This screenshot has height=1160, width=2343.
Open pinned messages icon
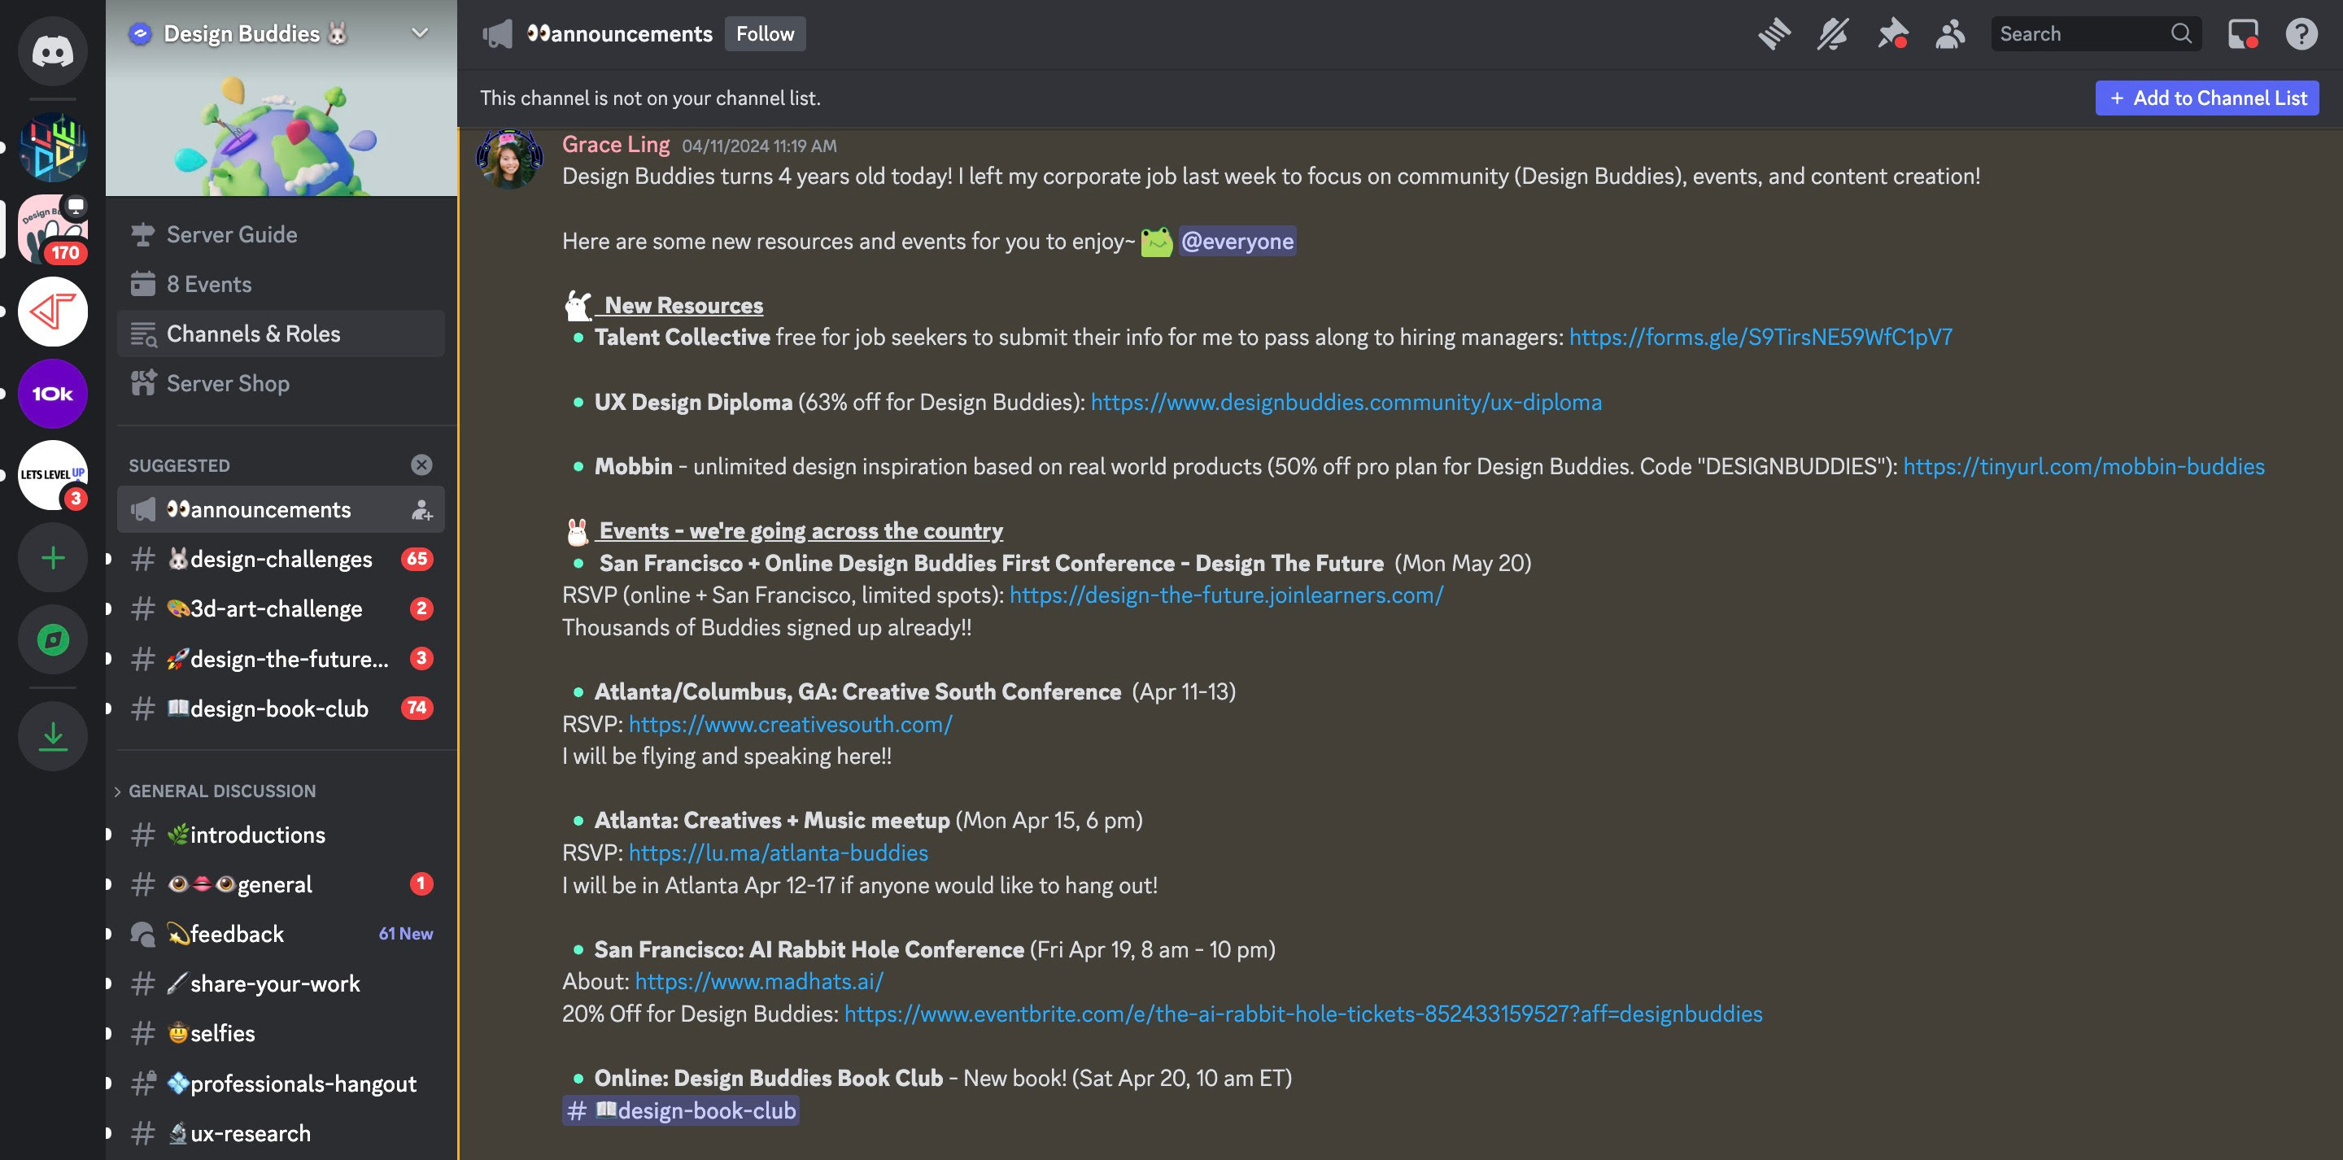click(x=1891, y=35)
